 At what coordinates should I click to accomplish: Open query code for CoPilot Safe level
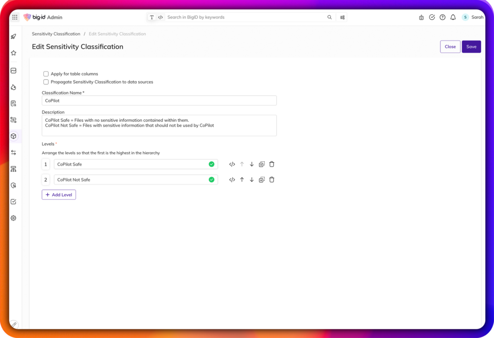pyautogui.click(x=232, y=164)
